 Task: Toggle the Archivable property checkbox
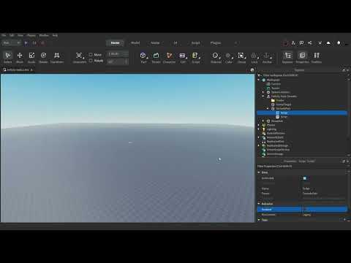[x=305, y=178]
